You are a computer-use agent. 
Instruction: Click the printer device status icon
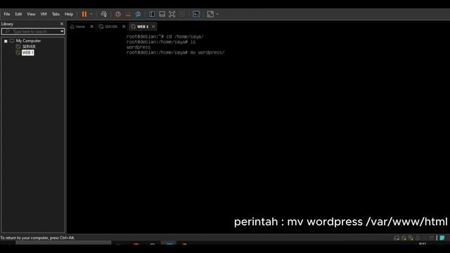pos(418,238)
